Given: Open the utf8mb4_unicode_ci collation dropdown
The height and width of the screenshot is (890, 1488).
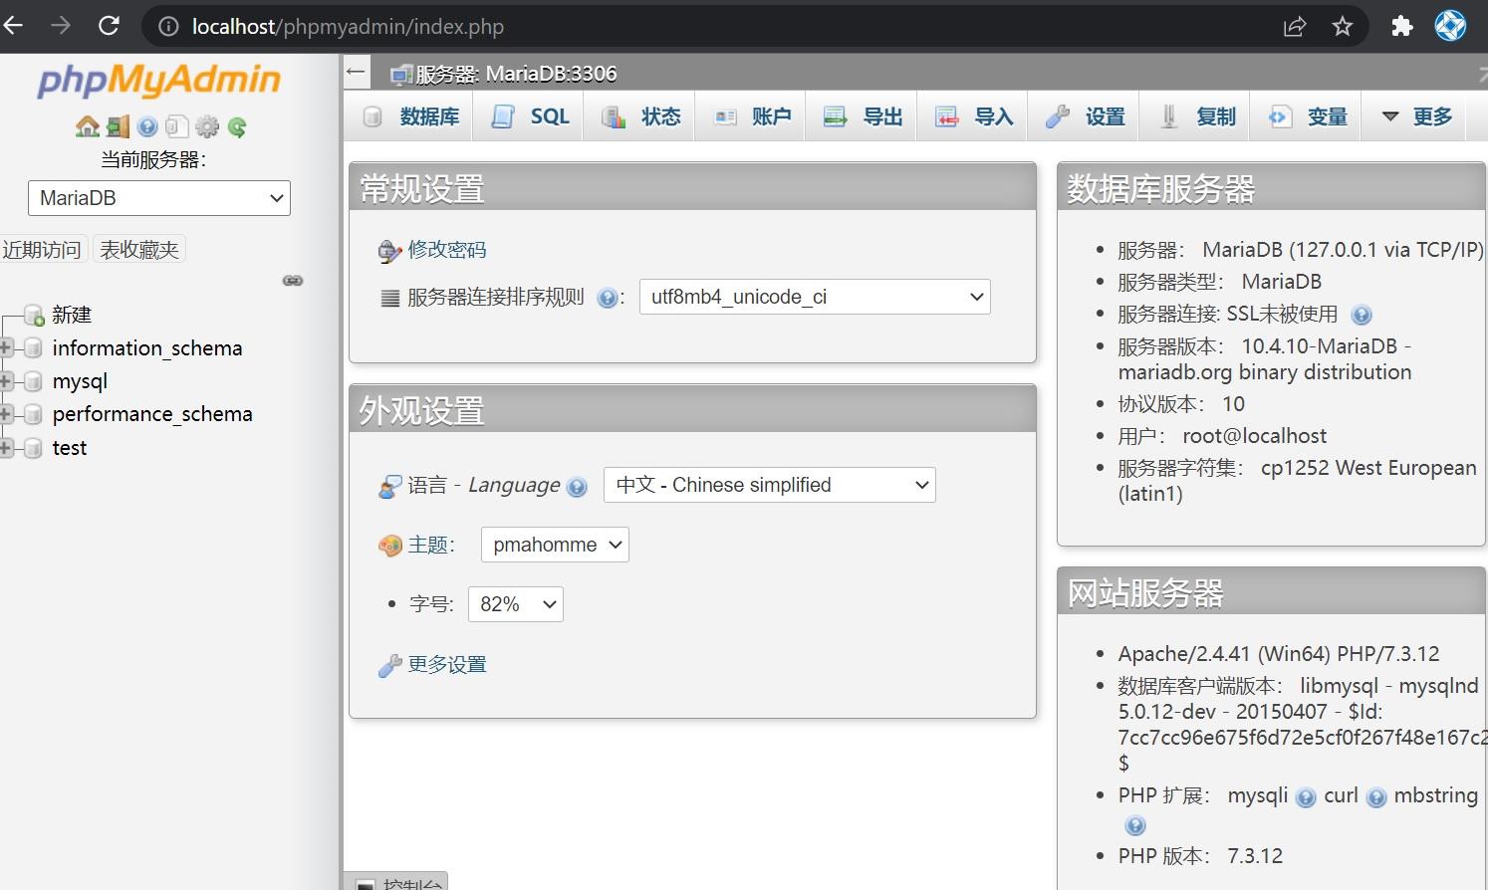Looking at the screenshot, I should coord(815,297).
